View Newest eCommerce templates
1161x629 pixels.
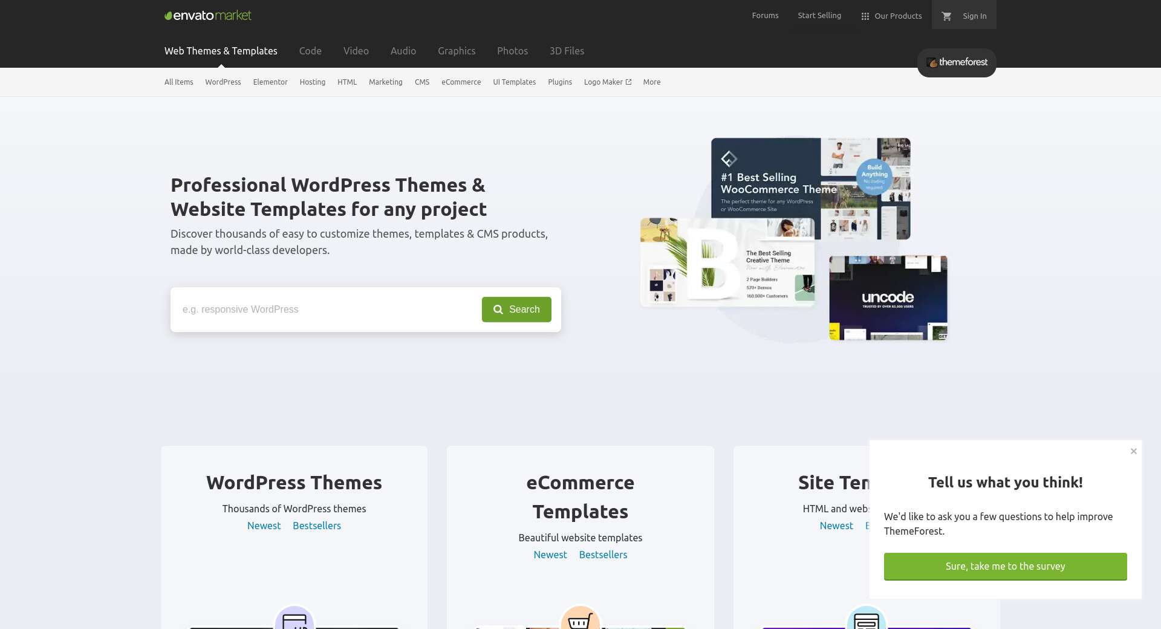550,555
